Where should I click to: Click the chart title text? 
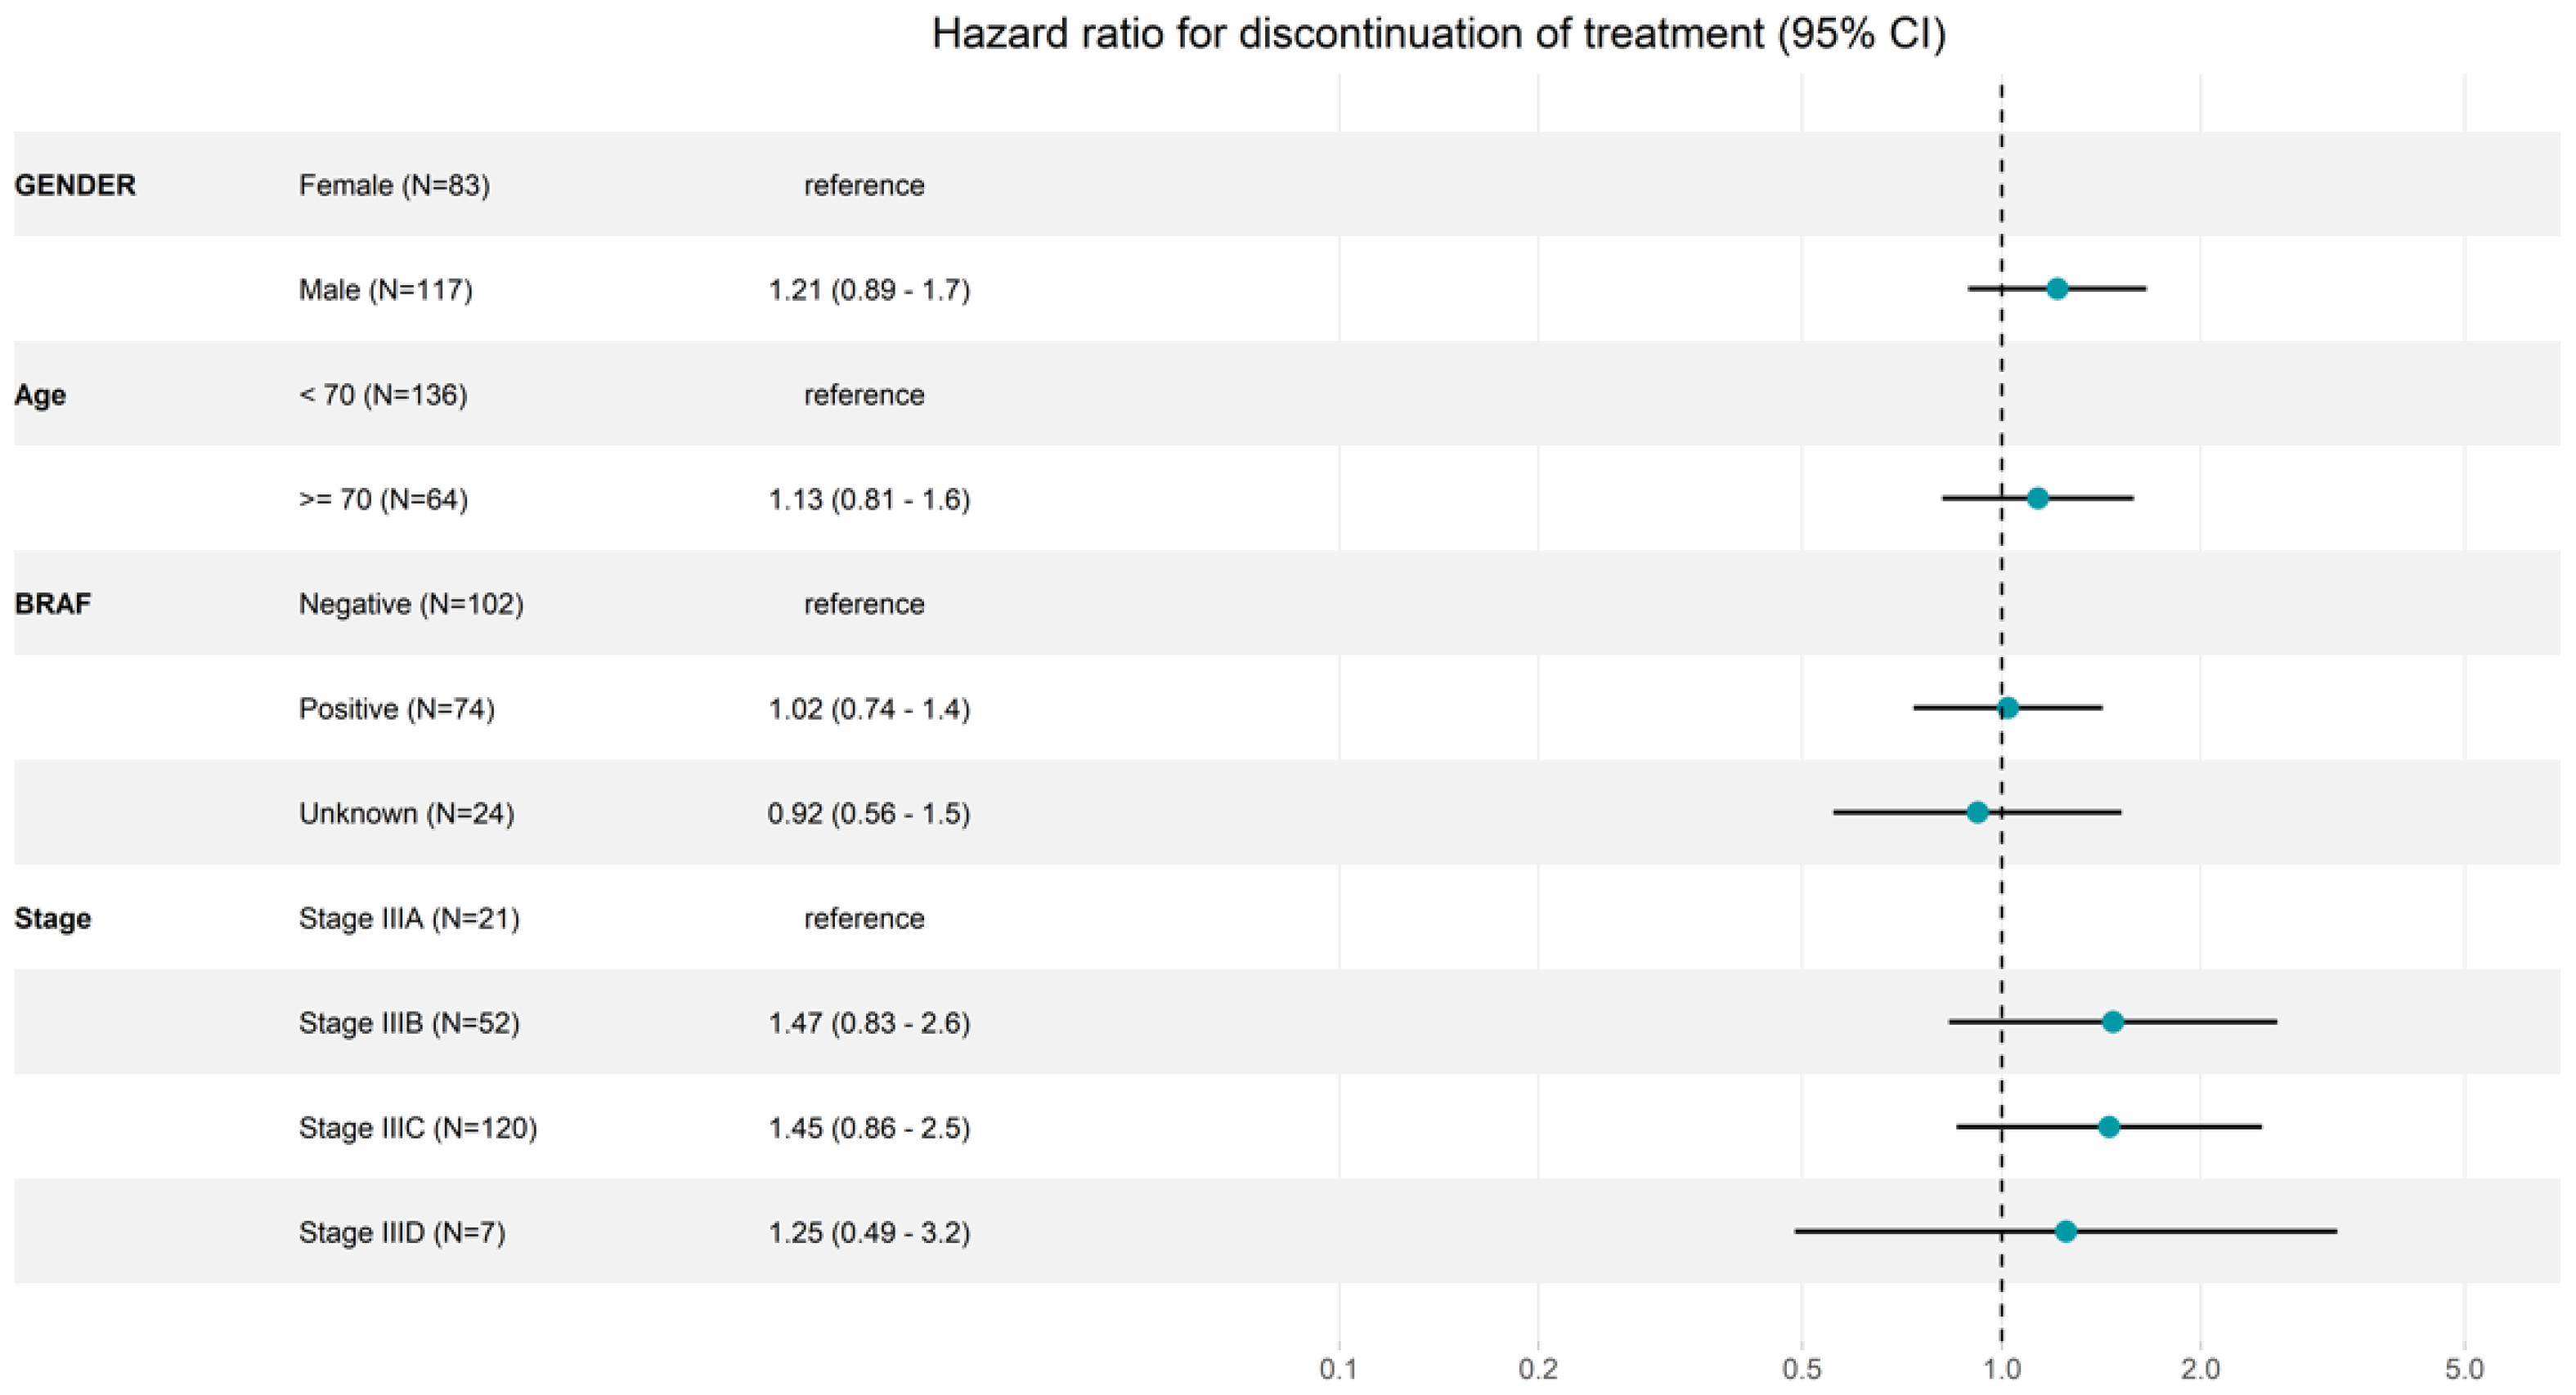(1438, 34)
